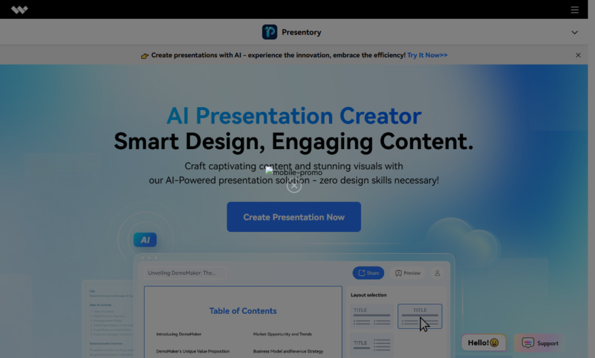Click the Layout selection label
The height and width of the screenshot is (358, 595).
pyautogui.click(x=368, y=295)
